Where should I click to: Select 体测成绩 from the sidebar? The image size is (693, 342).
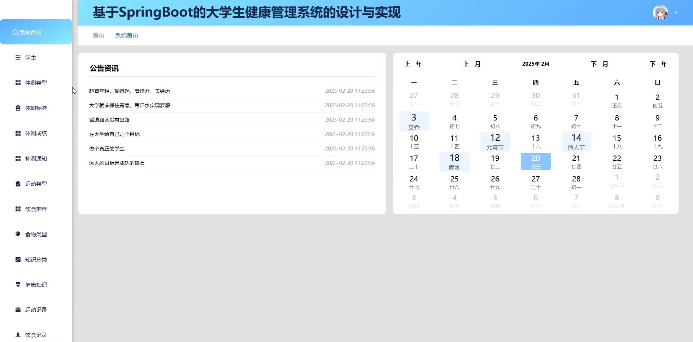pos(36,133)
